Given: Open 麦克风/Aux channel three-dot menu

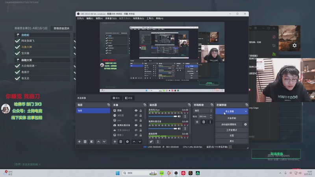Looking at the screenshot, I should tap(185, 116).
